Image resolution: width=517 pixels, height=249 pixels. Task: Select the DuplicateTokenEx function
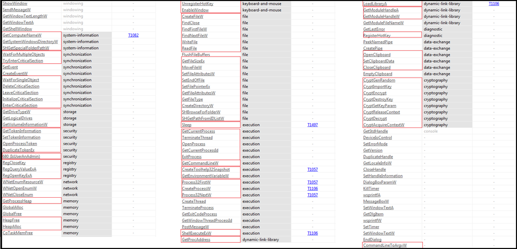click(x=18, y=150)
